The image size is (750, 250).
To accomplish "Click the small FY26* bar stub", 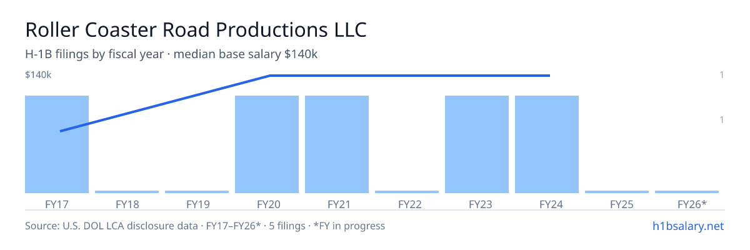I will pos(687,192).
